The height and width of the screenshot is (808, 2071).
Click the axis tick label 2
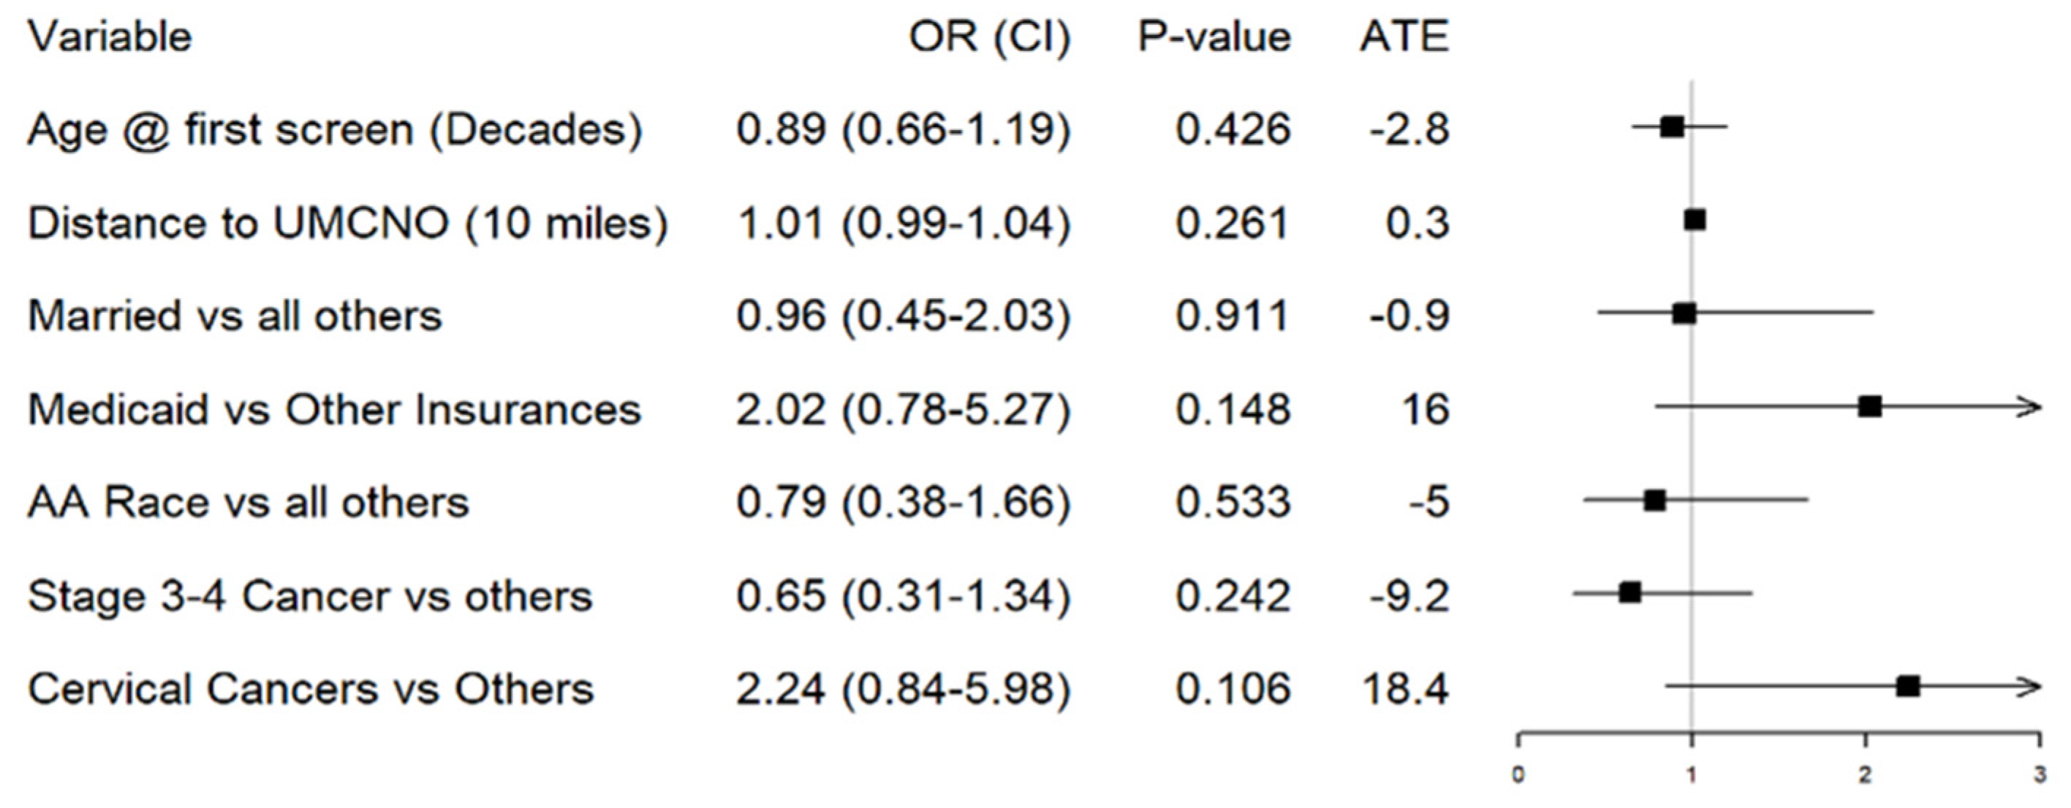point(1865,776)
